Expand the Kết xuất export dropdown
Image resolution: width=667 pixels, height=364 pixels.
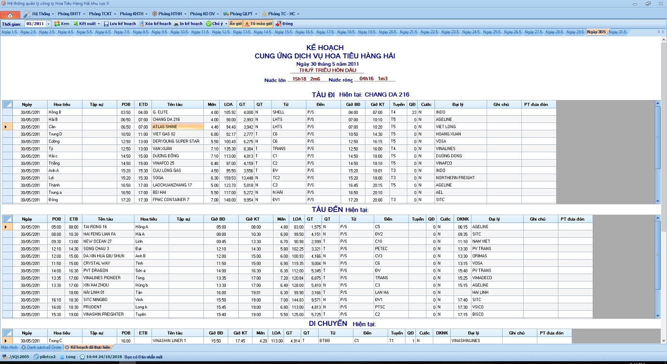tap(99, 23)
